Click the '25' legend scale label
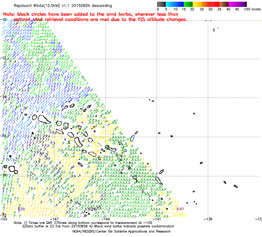The image size is (262, 237). pos(202,9)
